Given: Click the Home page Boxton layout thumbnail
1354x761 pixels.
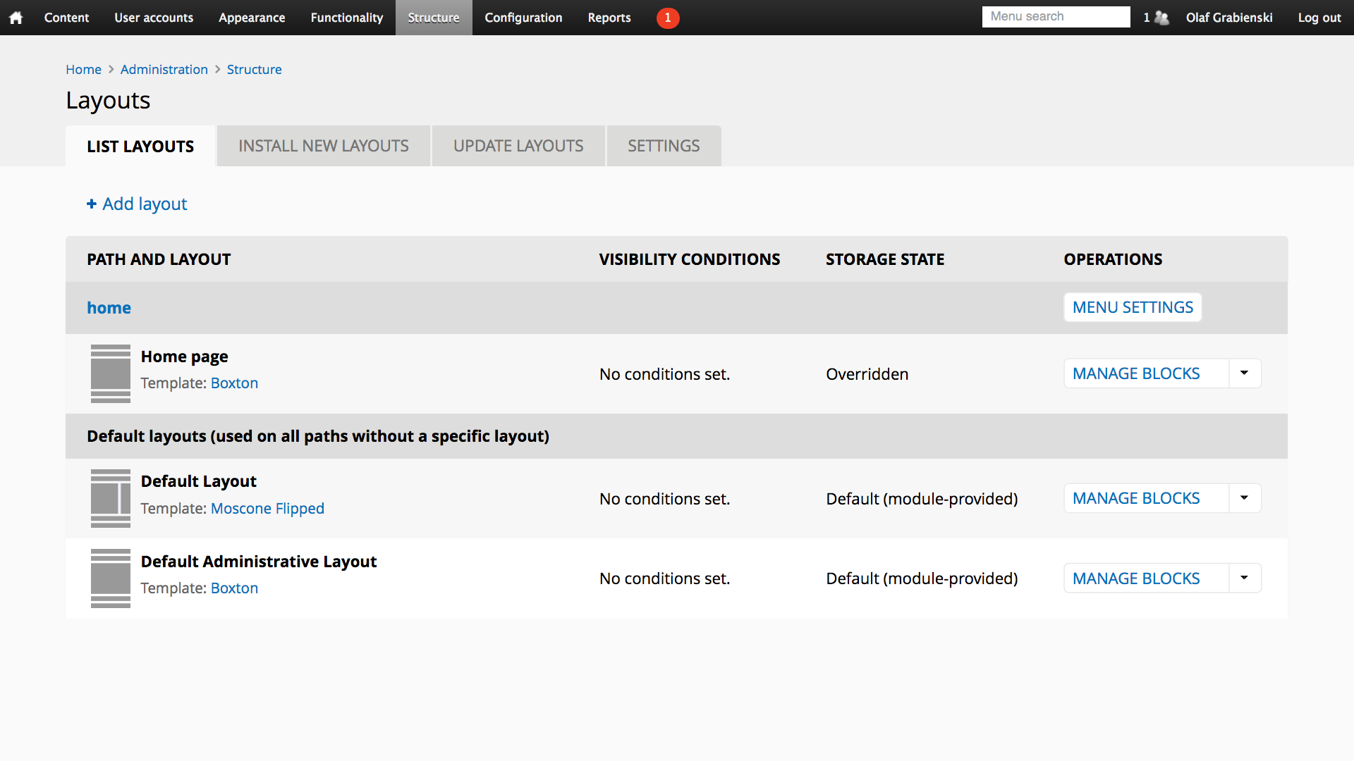Looking at the screenshot, I should (x=111, y=373).
